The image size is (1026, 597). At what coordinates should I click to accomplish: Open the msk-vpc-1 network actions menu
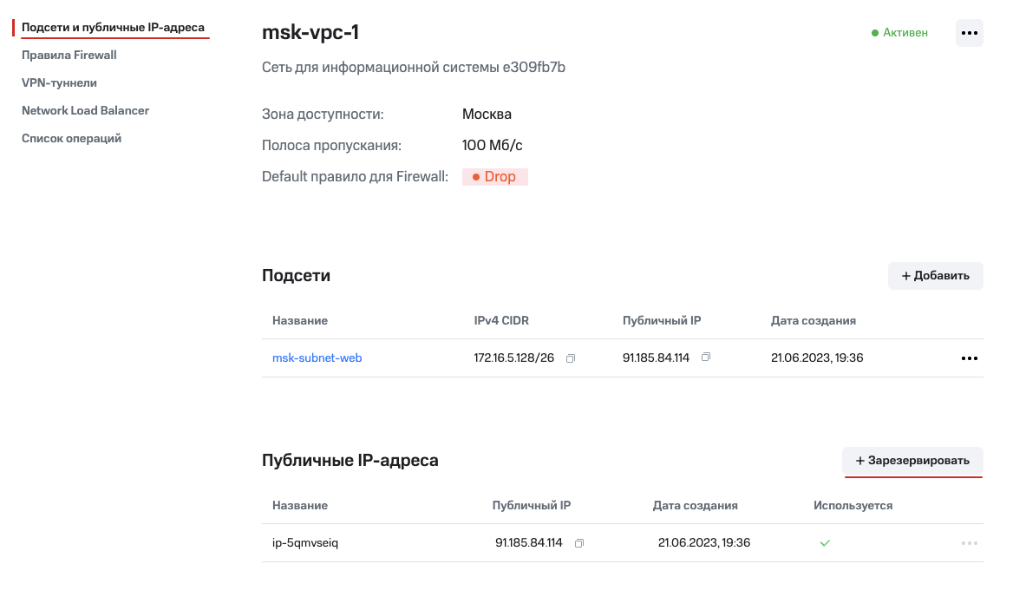969,33
